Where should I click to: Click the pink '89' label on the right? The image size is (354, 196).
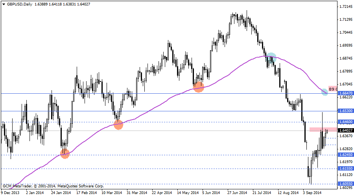pyautogui.click(x=332, y=89)
